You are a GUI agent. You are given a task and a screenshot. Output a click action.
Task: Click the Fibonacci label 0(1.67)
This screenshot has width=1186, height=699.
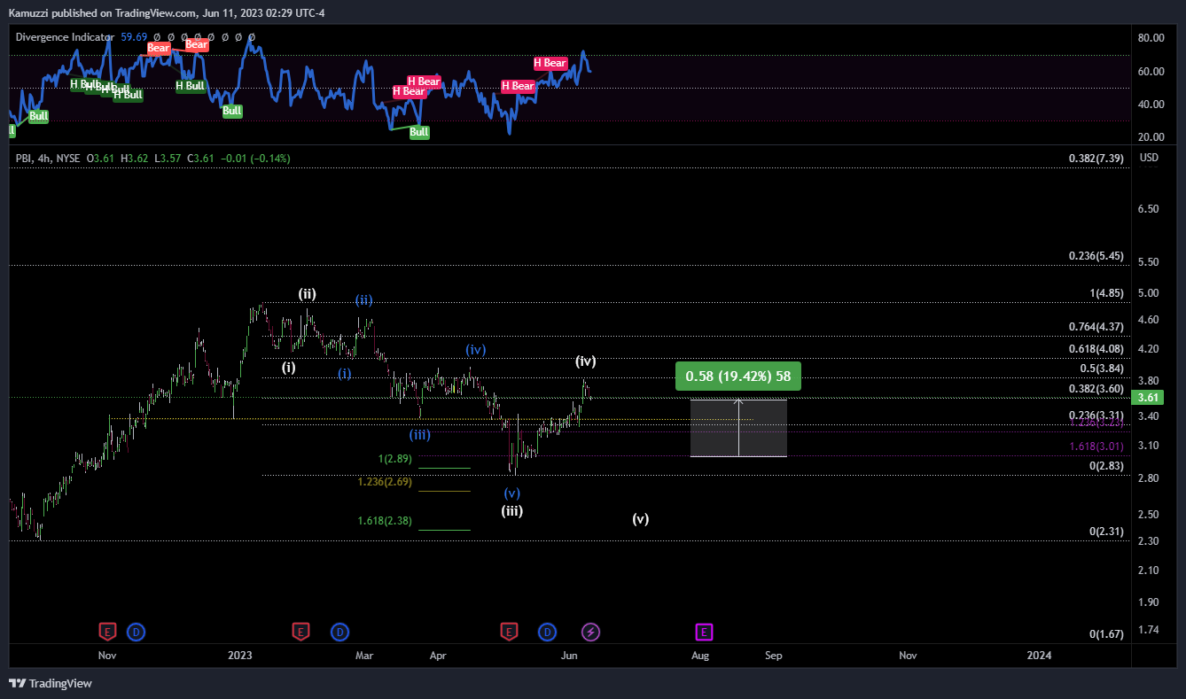point(1107,634)
